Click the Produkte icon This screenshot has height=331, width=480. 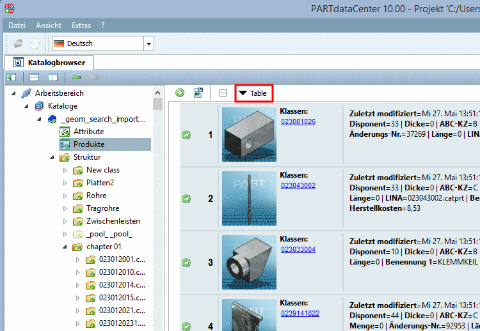65,144
